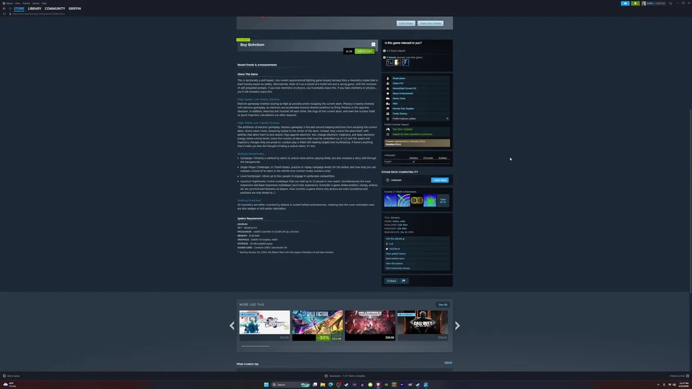The width and height of the screenshot is (692, 389).
Task: Show previous More Like This games
Action: pos(232,325)
